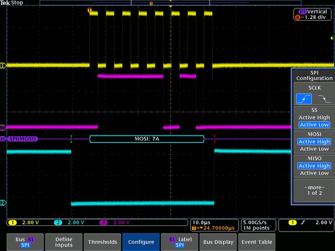Viewport: 335px width, 251px height.
Task: Open the Configure menu tab
Action: tap(141, 242)
